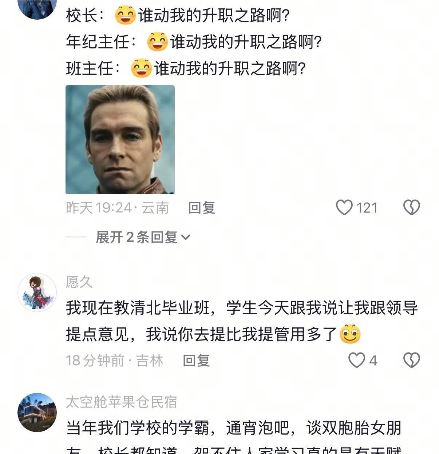Tap the username 愿久

79,282
